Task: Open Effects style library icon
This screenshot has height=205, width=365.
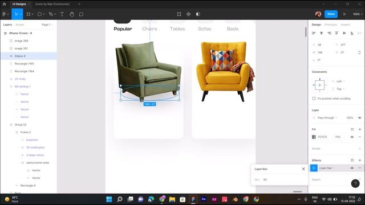Action: [x=352, y=160]
